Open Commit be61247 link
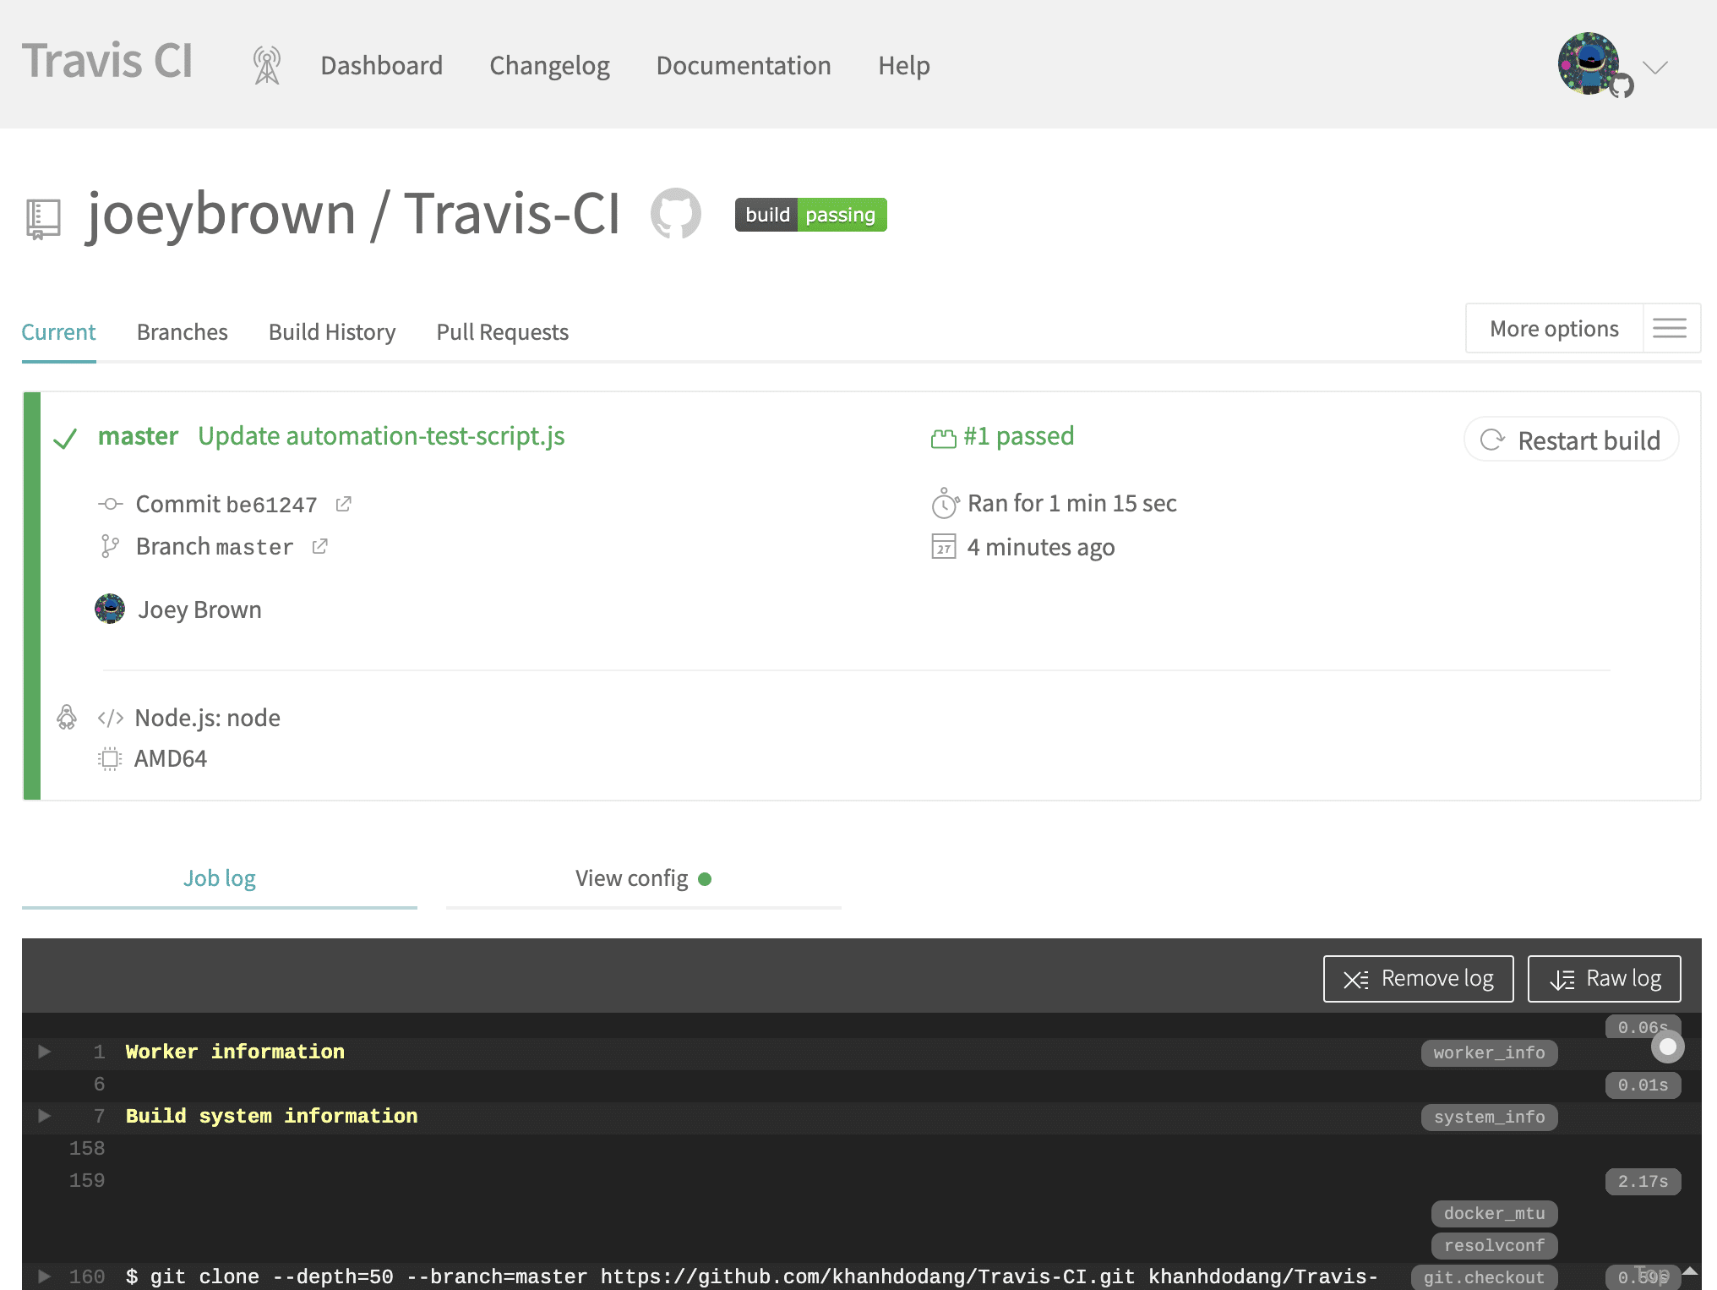1717x1290 pixels. pos(226,505)
